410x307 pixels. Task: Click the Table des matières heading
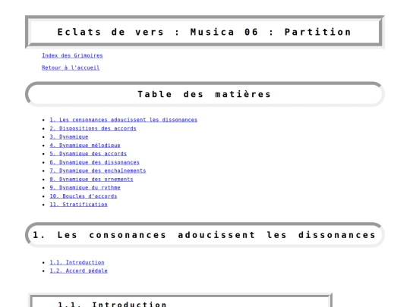coord(205,94)
